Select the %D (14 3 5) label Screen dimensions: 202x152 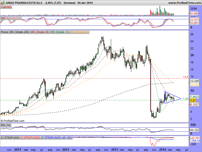pos(14,18)
